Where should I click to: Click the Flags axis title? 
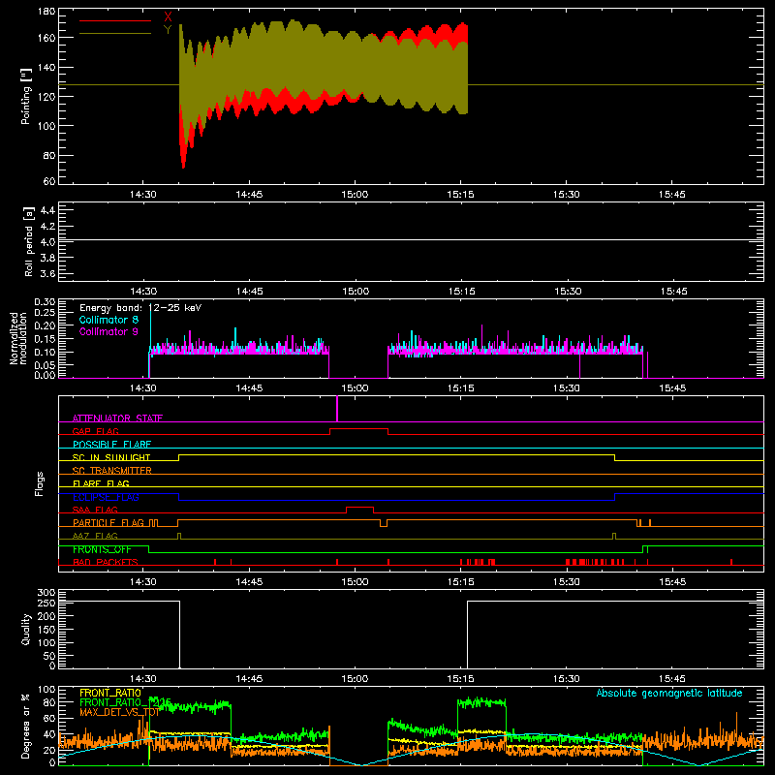[x=40, y=483]
